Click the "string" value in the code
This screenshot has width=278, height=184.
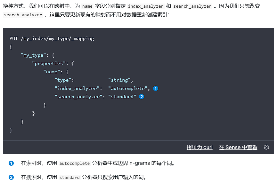pyautogui.click(x=119, y=80)
